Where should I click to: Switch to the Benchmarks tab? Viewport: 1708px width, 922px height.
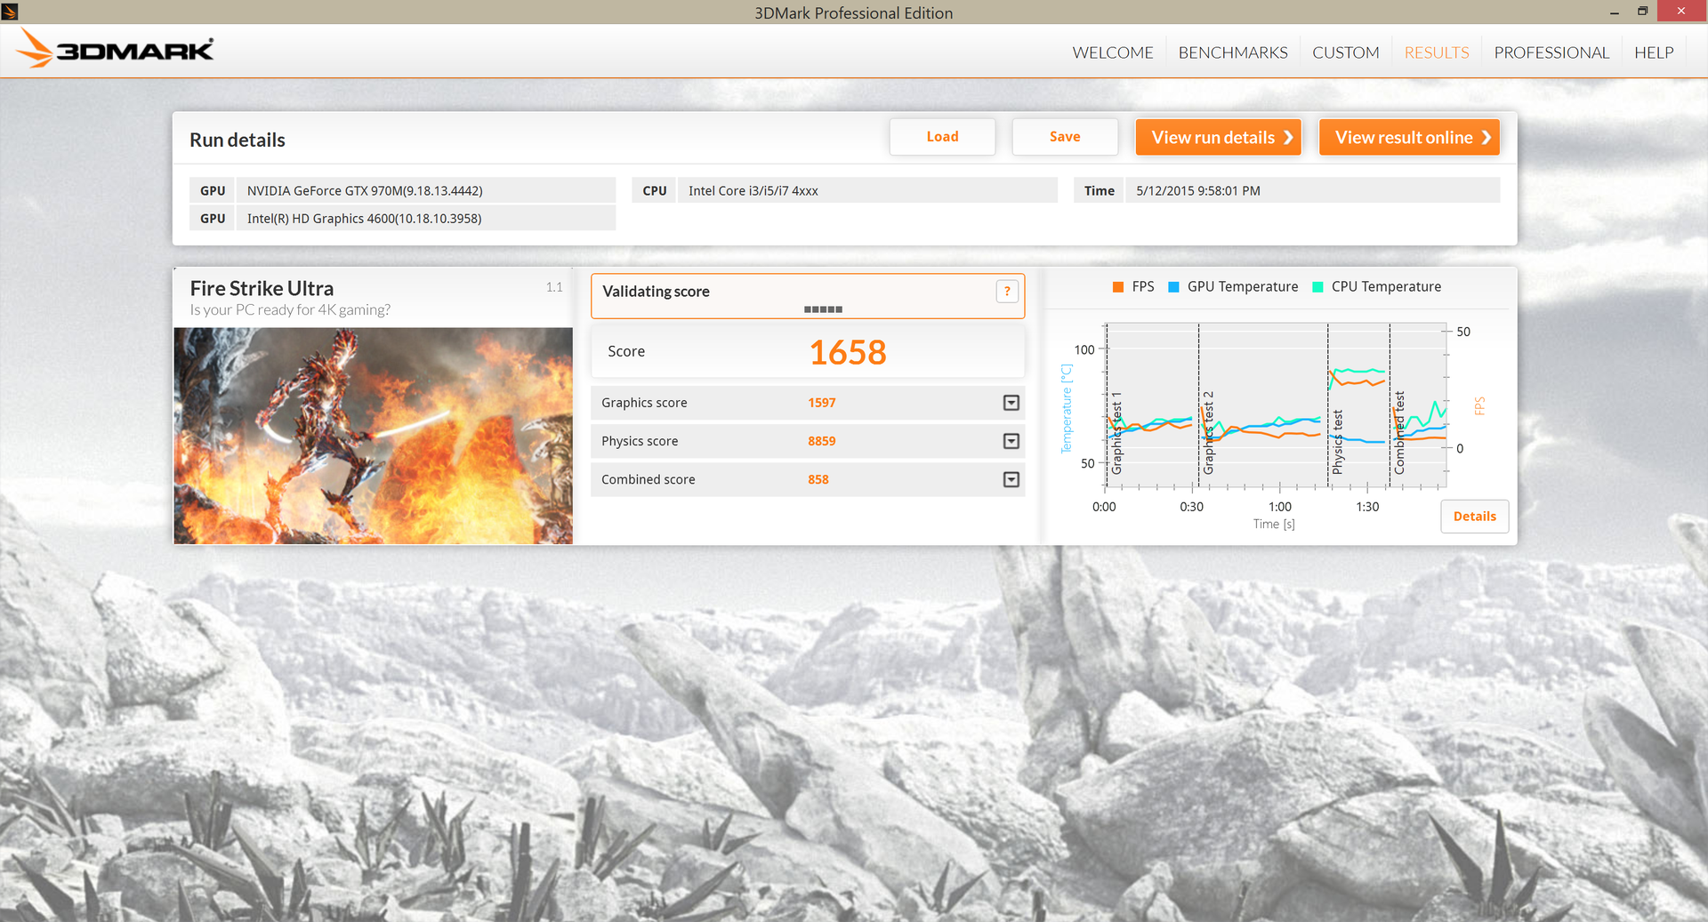[1232, 52]
